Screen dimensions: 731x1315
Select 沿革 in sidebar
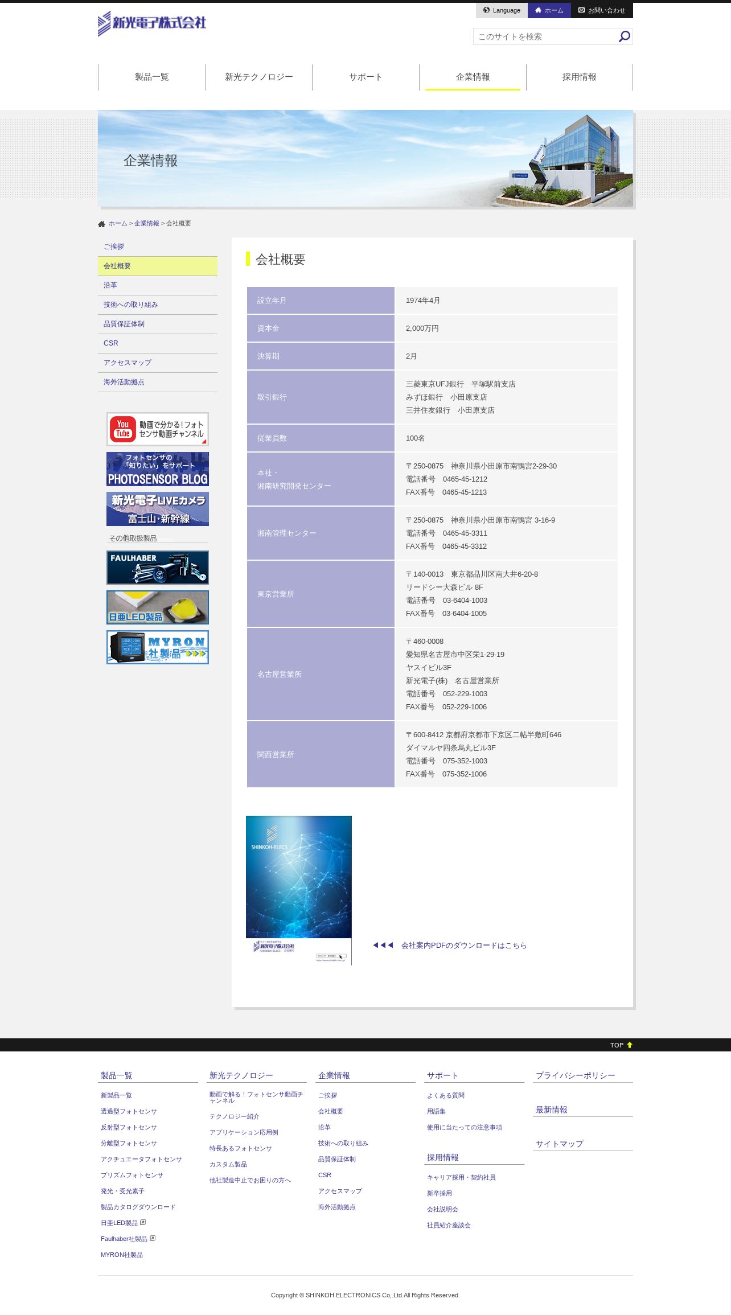click(158, 285)
